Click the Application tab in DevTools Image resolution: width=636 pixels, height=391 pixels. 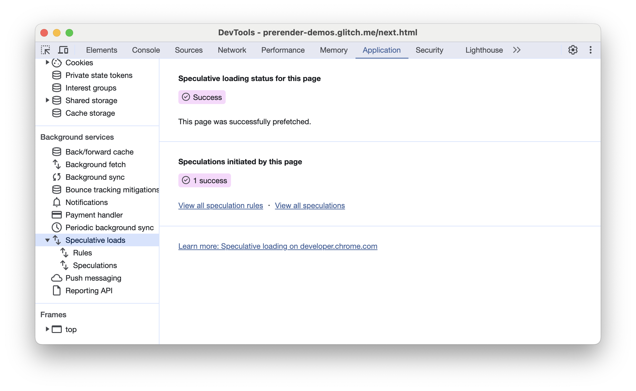point(382,50)
